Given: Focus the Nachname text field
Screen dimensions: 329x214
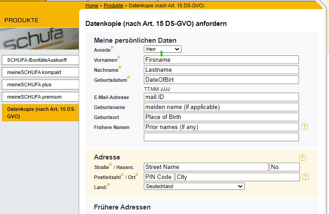Looking at the screenshot, I should [221, 70].
